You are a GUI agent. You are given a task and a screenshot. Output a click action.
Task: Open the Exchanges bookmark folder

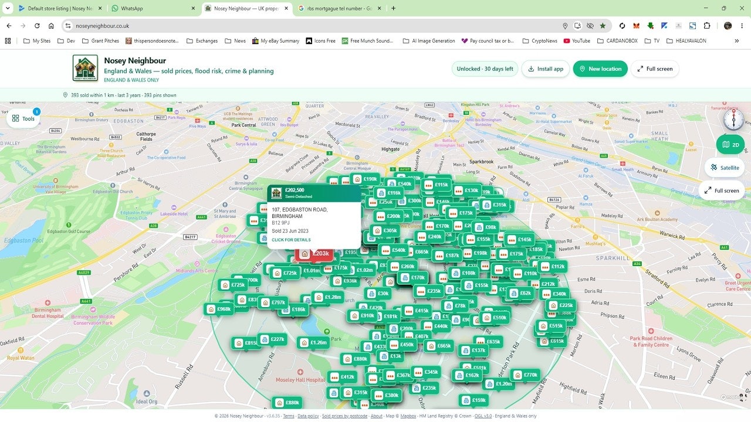(202, 41)
